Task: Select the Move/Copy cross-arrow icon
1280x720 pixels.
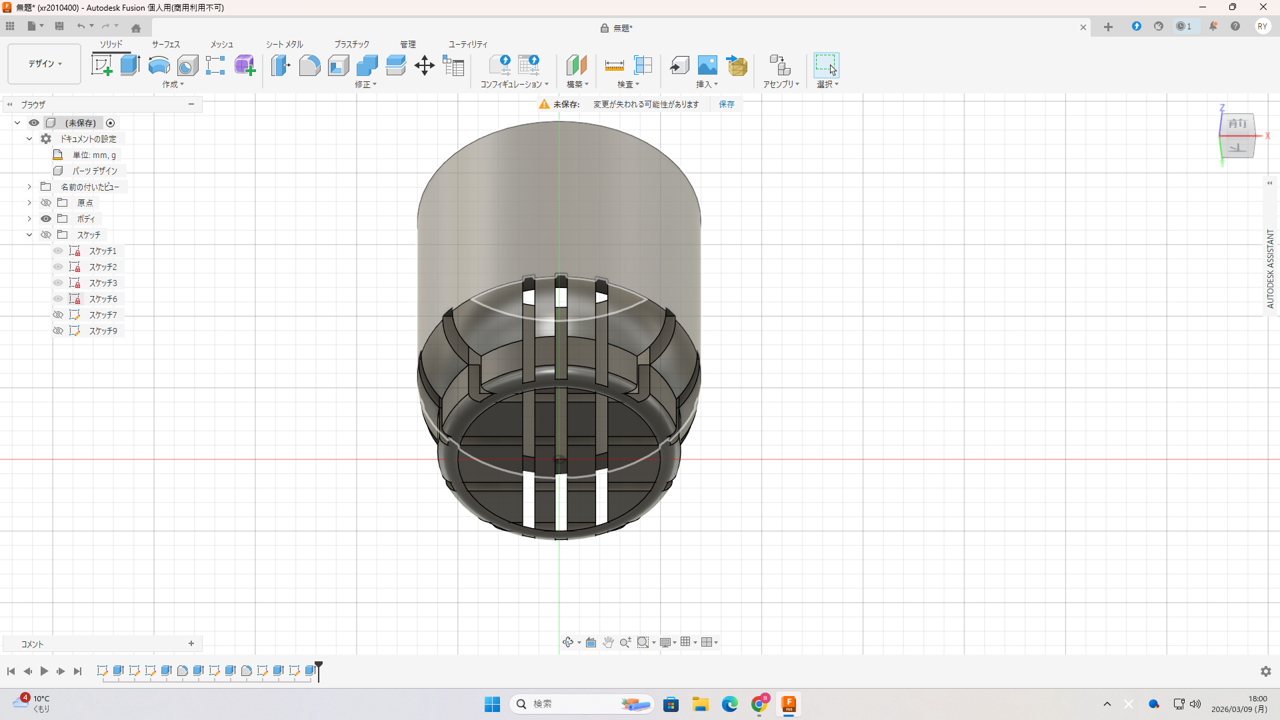Action: pos(424,65)
